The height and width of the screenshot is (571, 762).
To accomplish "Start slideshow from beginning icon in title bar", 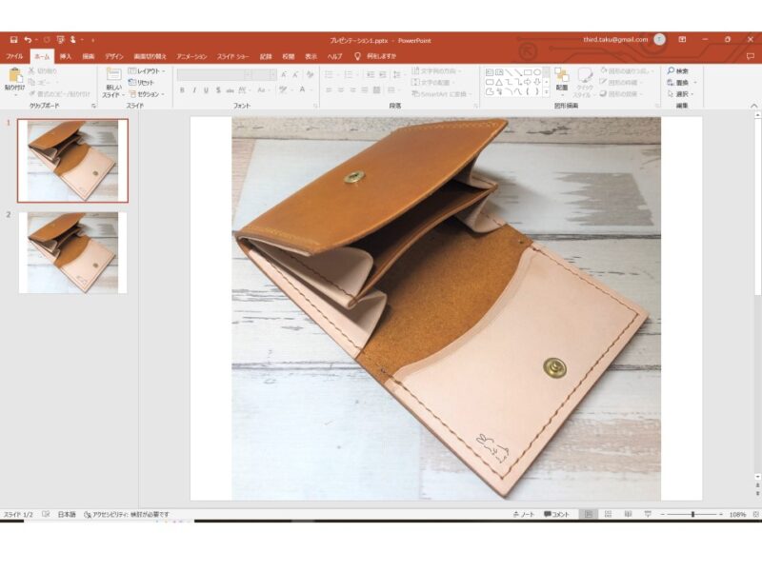I will [61, 40].
